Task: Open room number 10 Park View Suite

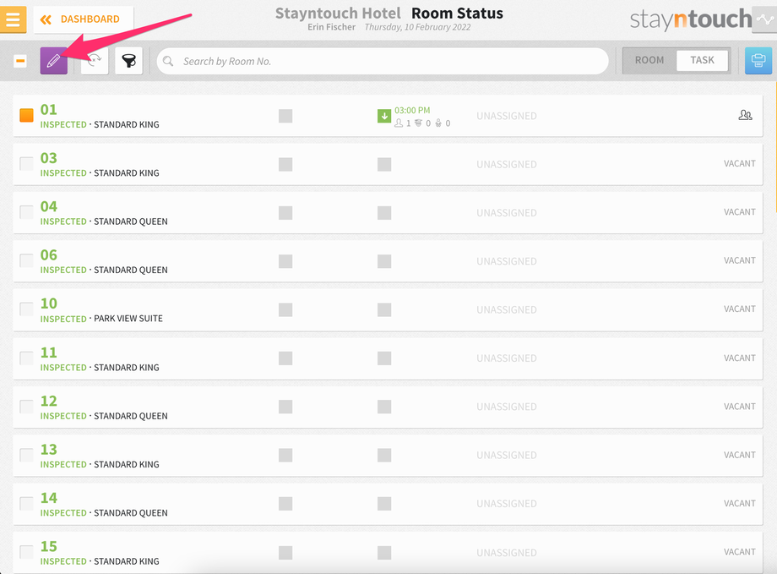Action: (49, 303)
